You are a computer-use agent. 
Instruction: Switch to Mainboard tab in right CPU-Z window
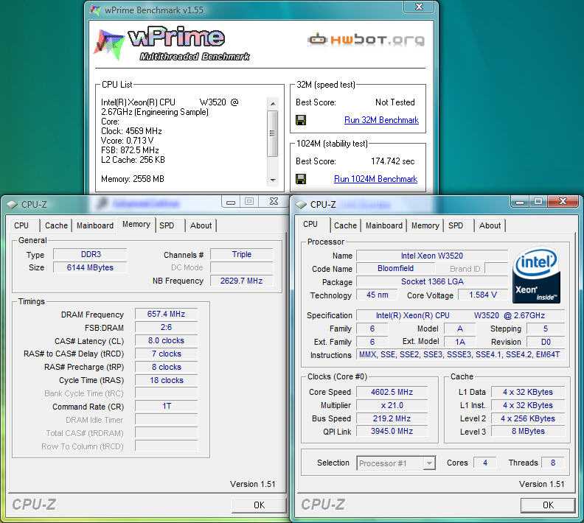coord(384,225)
